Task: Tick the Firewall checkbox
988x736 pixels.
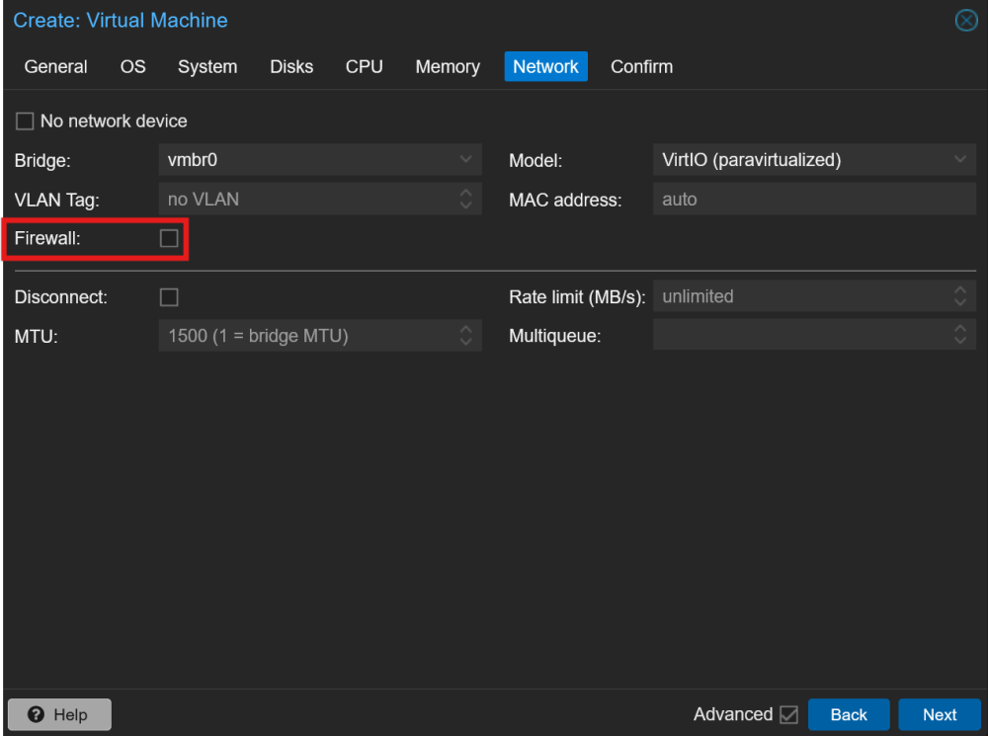Action: (x=169, y=238)
